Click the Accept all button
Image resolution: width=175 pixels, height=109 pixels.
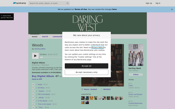tap(87, 66)
